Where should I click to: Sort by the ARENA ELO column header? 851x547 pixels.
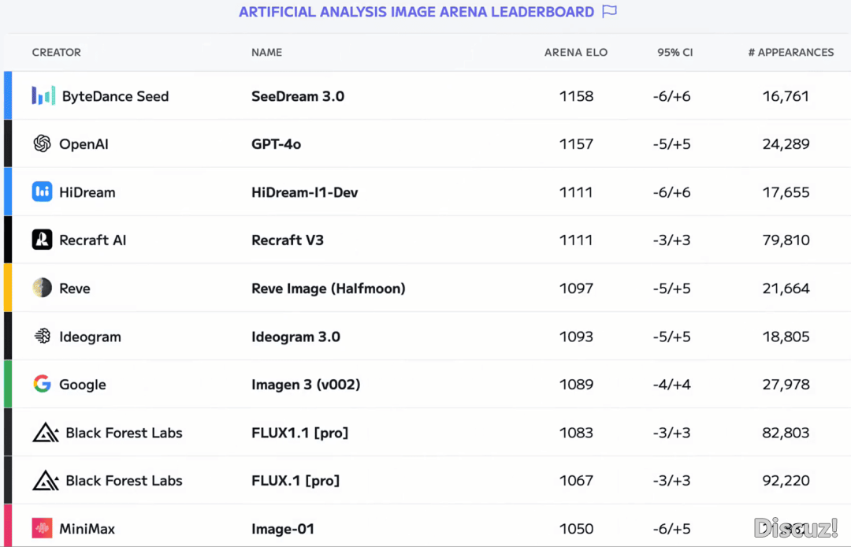point(576,53)
